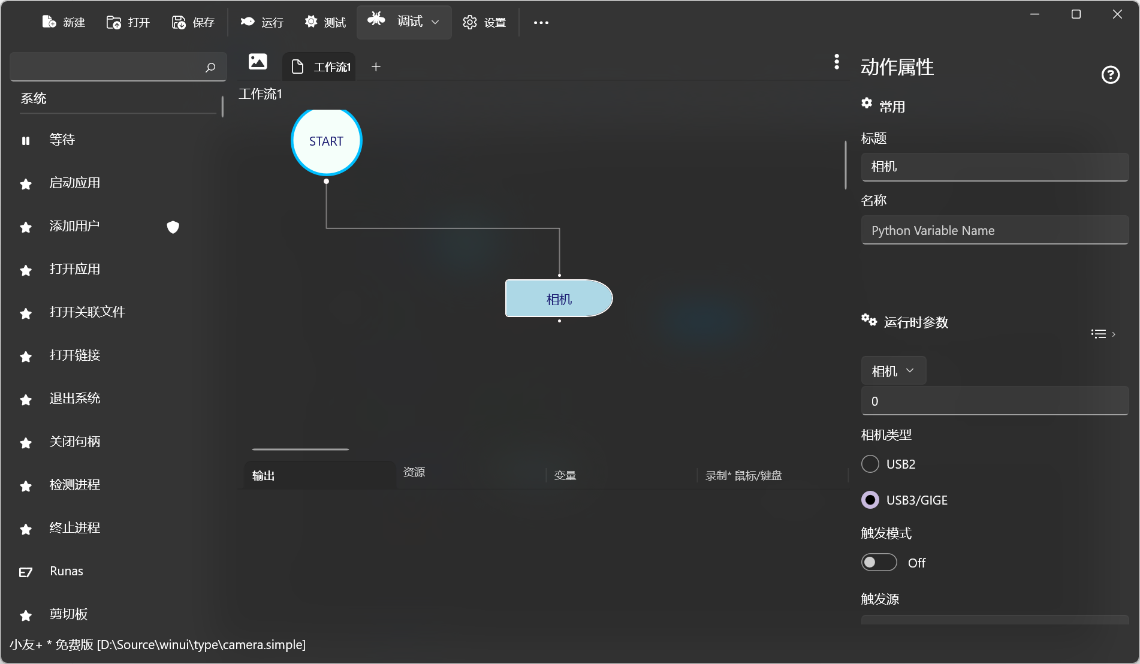Run the workflow with 运行 icon

tap(248, 22)
